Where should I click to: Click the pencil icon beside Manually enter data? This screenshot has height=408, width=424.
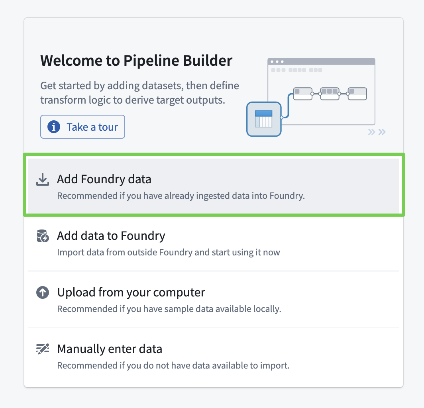[43, 349]
